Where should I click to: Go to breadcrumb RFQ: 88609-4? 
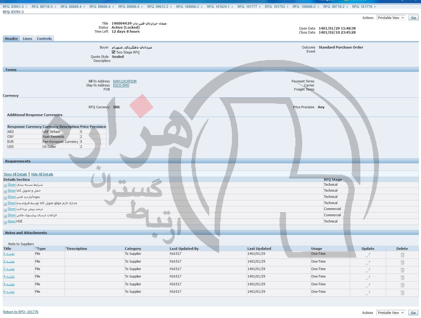tap(71, 7)
